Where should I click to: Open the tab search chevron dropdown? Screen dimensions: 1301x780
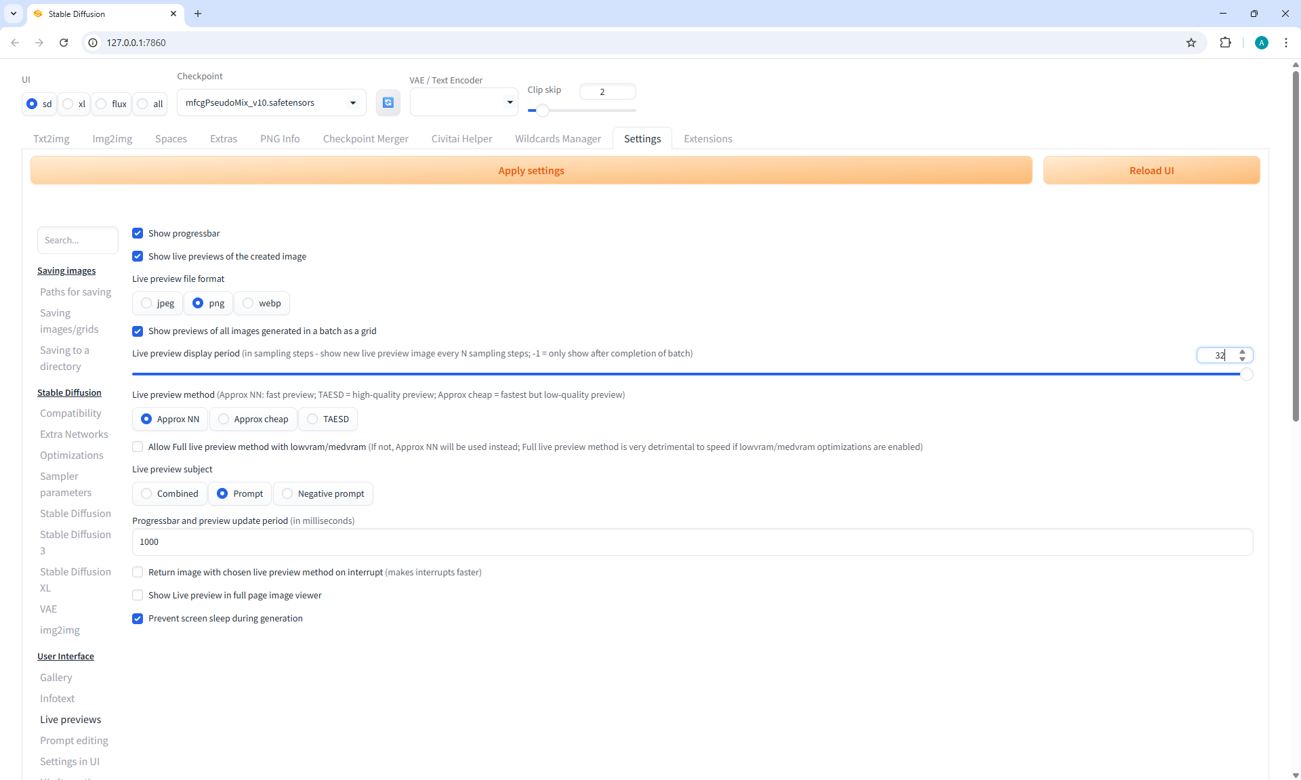(14, 14)
